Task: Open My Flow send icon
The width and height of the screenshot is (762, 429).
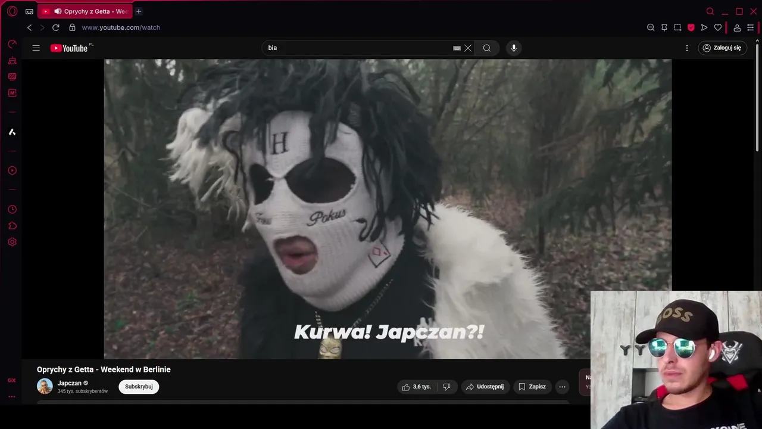Action: point(704,27)
